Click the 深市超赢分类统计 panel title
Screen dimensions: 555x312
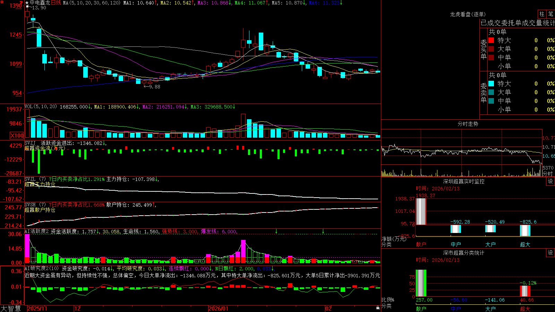[464, 253]
